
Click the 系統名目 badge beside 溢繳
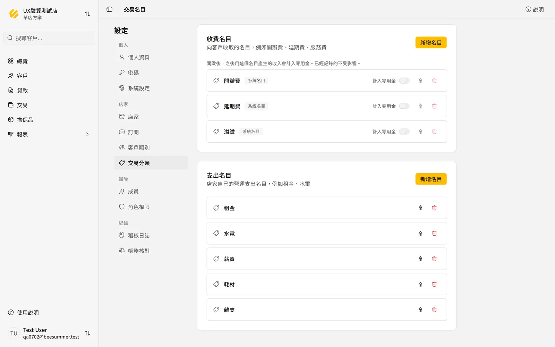click(x=251, y=132)
